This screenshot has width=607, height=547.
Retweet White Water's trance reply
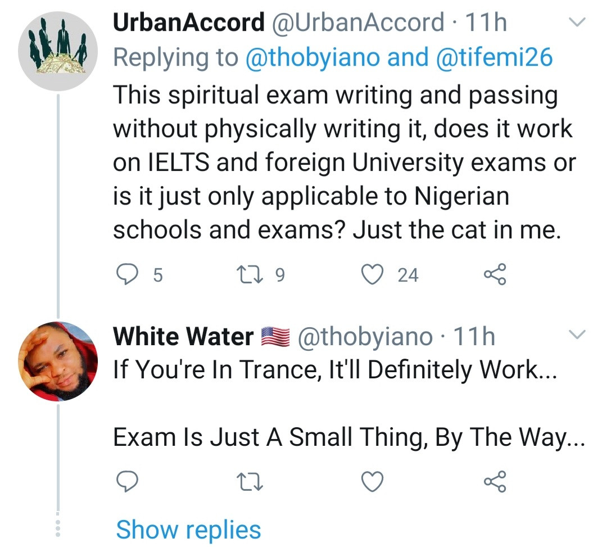pyautogui.click(x=246, y=481)
